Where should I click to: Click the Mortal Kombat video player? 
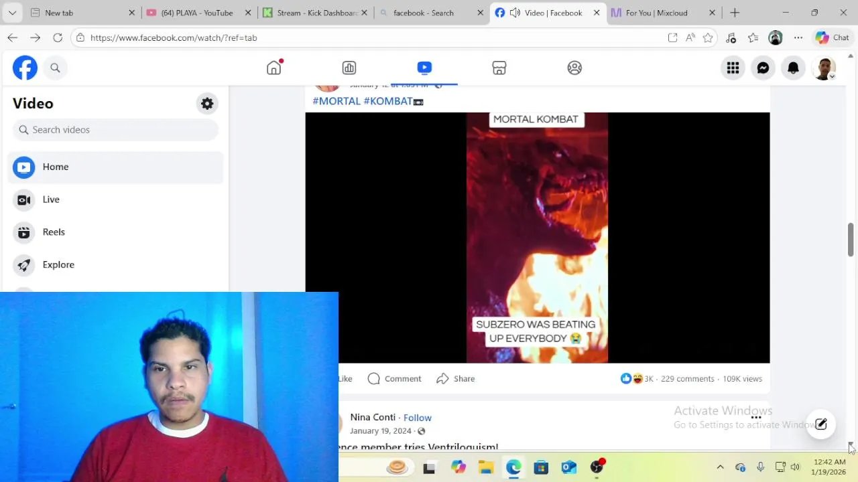tap(537, 238)
